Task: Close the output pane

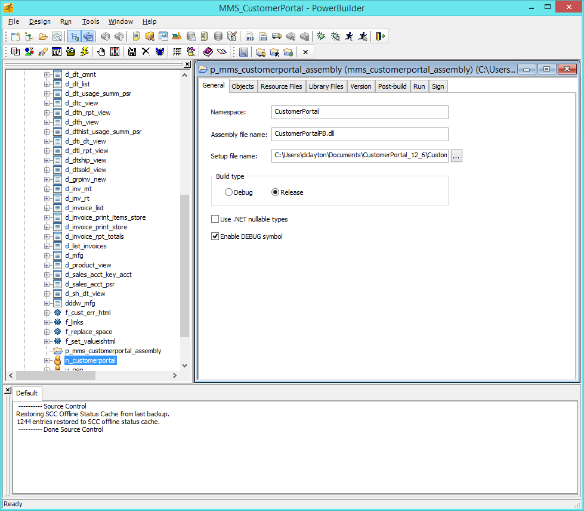Action: click(8, 390)
